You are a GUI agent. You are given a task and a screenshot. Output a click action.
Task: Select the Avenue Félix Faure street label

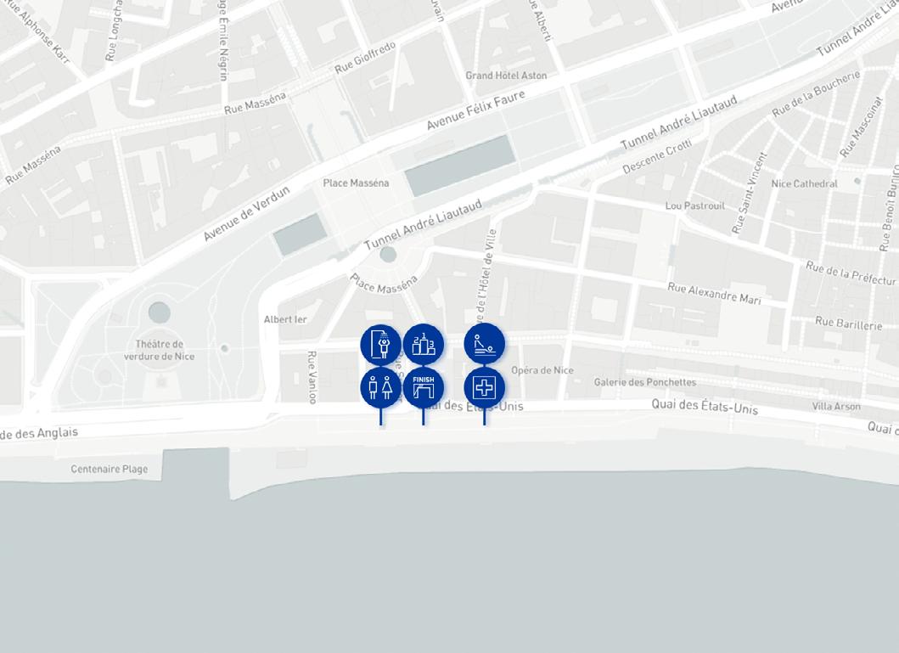[475, 110]
